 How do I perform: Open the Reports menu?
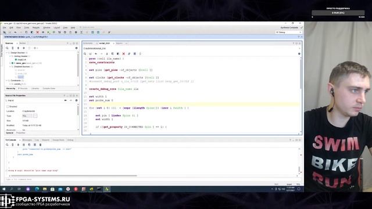[x=36, y=28]
